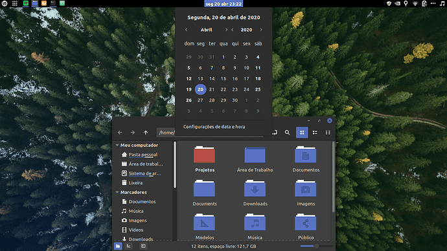Select day 30 in the calendar
Viewport: 447px width, 251px height.
pyautogui.click(x=235, y=100)
